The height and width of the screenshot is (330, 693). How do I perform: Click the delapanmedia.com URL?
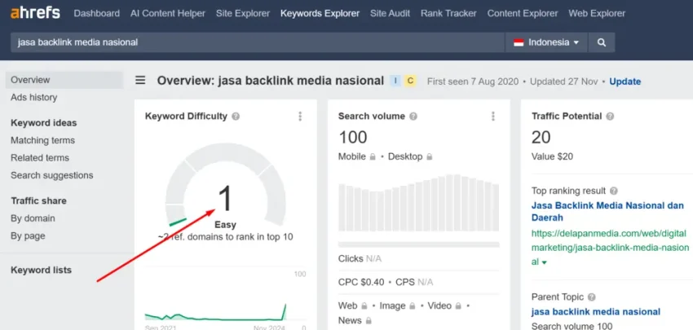click(610, 248)
